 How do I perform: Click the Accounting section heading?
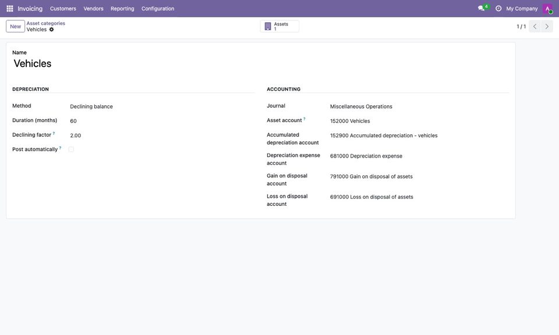coord(284,89)
